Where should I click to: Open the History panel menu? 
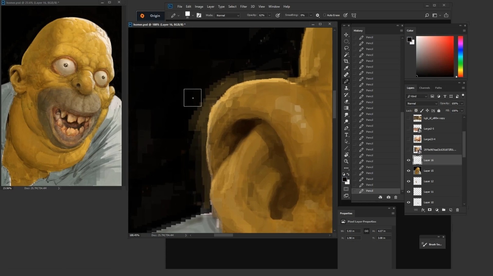coord(401,31)
